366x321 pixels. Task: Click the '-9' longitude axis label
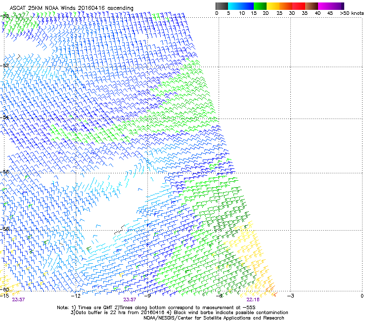[147, 296]
